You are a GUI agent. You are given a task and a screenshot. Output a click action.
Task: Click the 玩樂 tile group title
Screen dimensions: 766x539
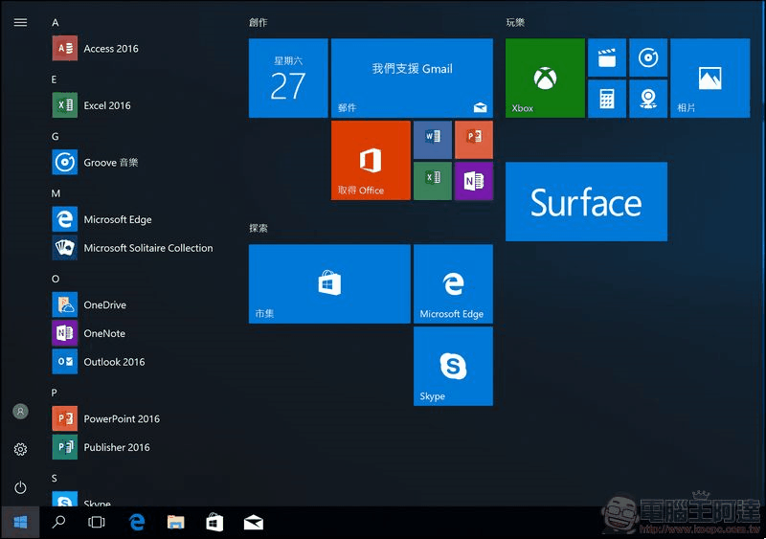tap(515, 22)
